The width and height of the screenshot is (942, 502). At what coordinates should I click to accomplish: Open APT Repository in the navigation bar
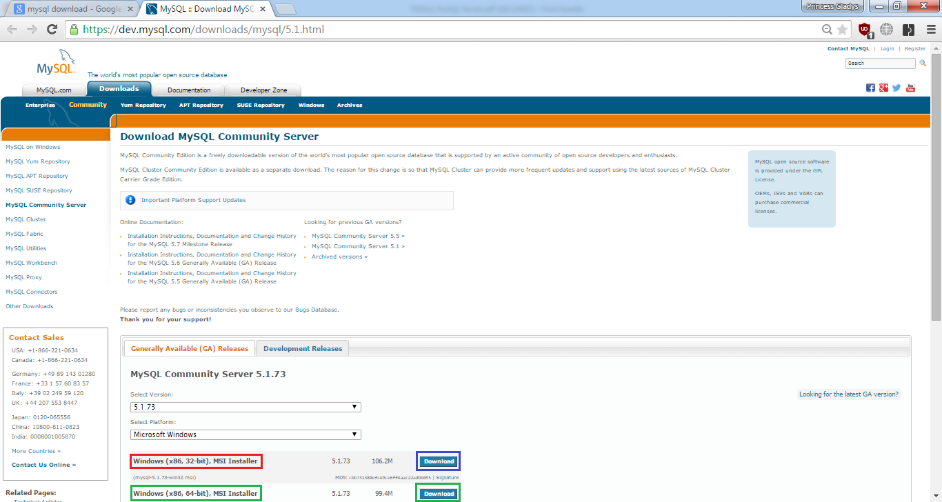point(201,106)
